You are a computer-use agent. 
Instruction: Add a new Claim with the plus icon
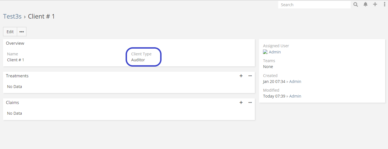pos(241,103)
